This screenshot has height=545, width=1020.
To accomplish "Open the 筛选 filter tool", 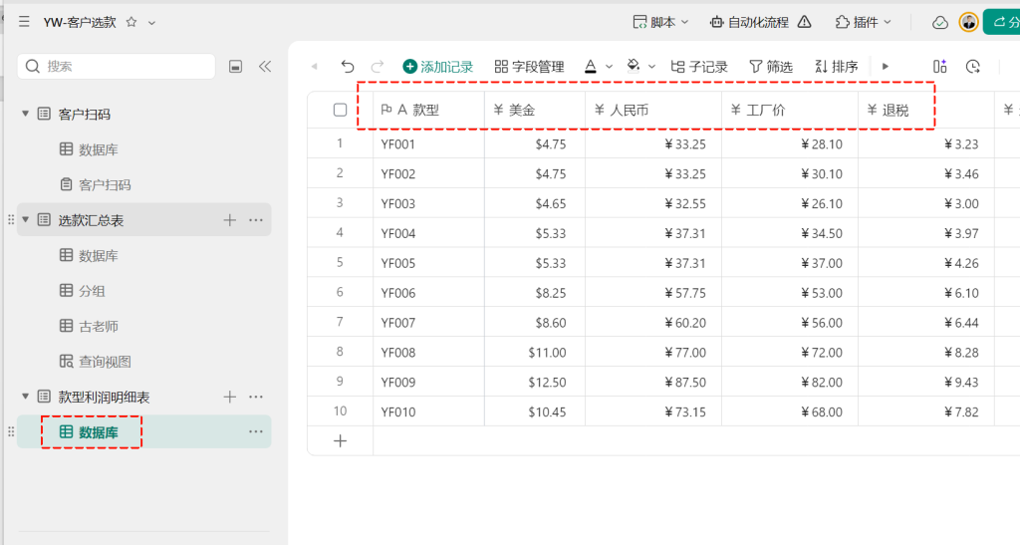I will coord(771,67).
